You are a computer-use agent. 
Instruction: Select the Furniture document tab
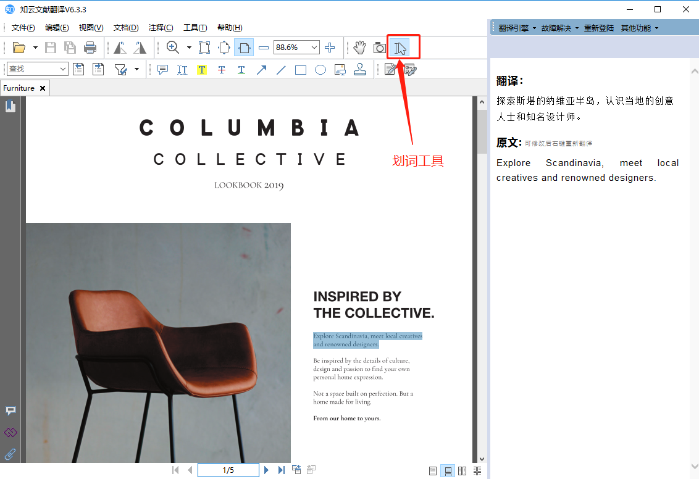tap(19, 88)
